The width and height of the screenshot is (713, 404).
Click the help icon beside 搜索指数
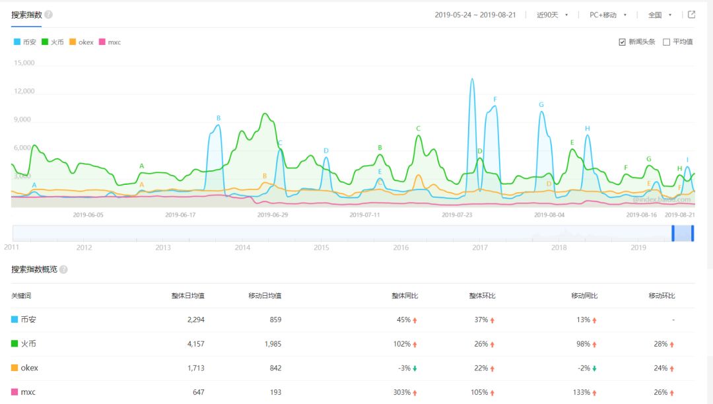[49, 15]
